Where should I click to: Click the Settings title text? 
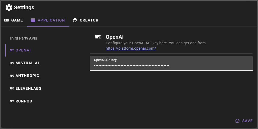point(24,7)
